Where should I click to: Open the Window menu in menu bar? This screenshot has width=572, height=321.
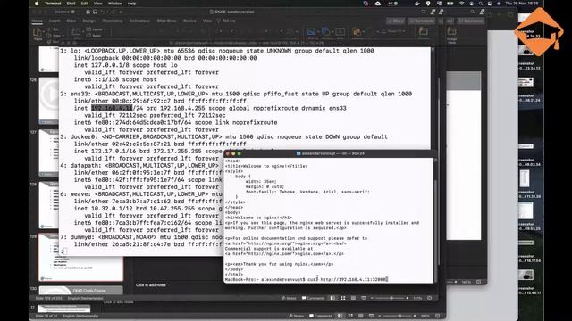pyautogui.click(x=115, y=4)
